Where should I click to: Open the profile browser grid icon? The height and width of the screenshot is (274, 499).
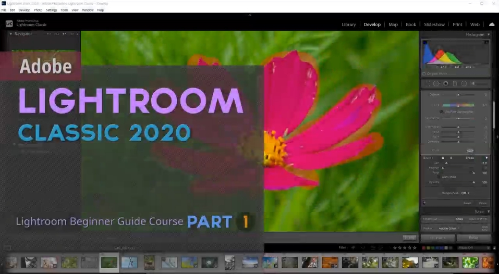click(x=485, y=228)
